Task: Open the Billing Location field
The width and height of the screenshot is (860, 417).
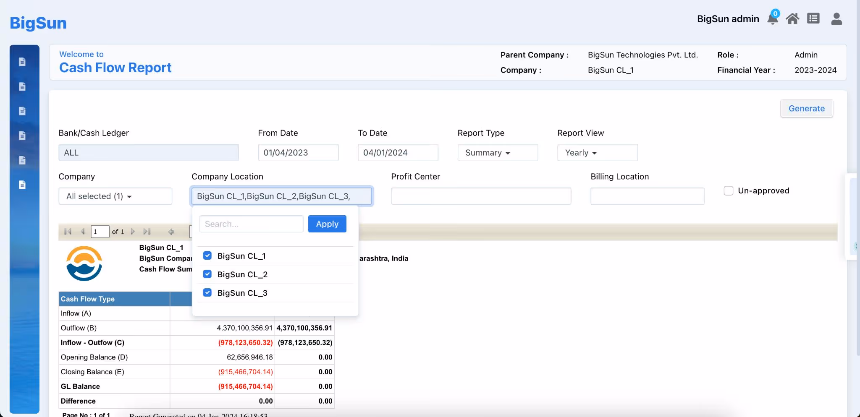Action: pyautogui.click(x=648, y=196)
